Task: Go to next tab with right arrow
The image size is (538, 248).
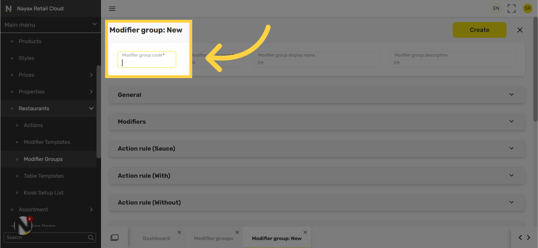Action: (528, 238)
